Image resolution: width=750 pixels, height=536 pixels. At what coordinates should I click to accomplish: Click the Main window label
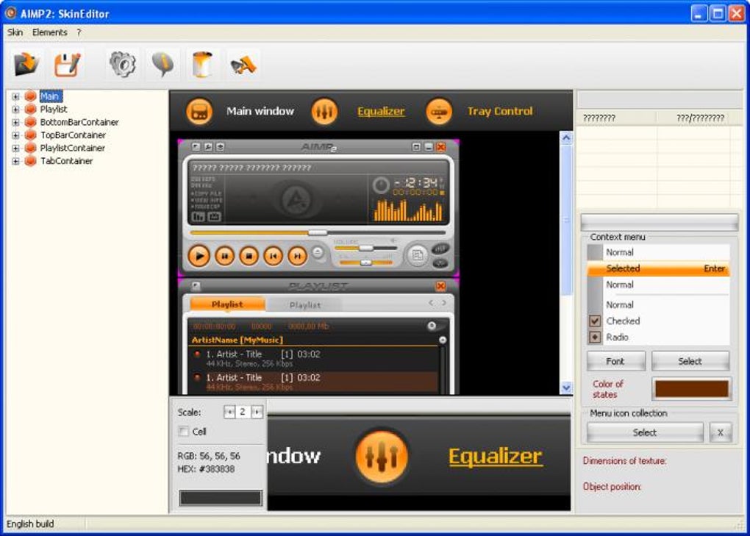point(260,111)
